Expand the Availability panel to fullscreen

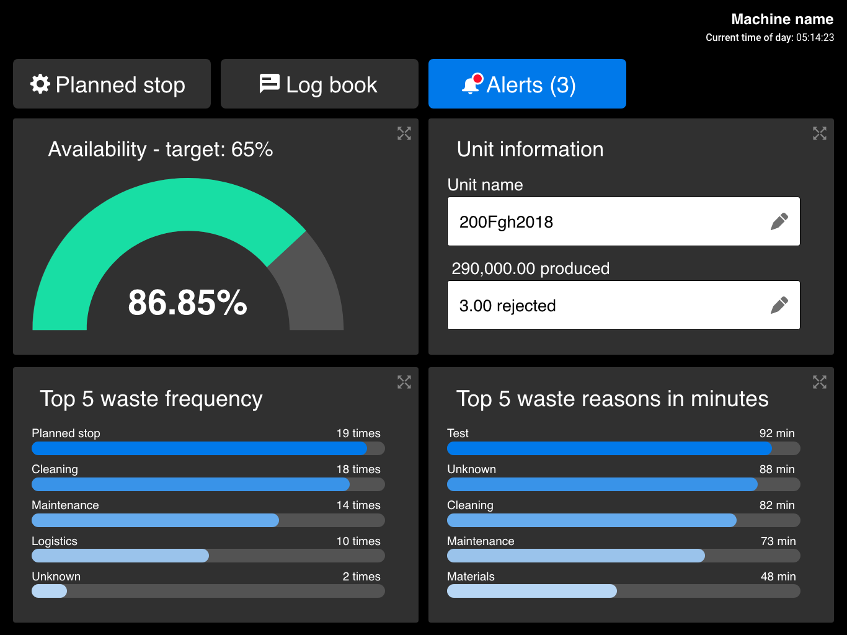pyautogui.click(x=404, y=133)
